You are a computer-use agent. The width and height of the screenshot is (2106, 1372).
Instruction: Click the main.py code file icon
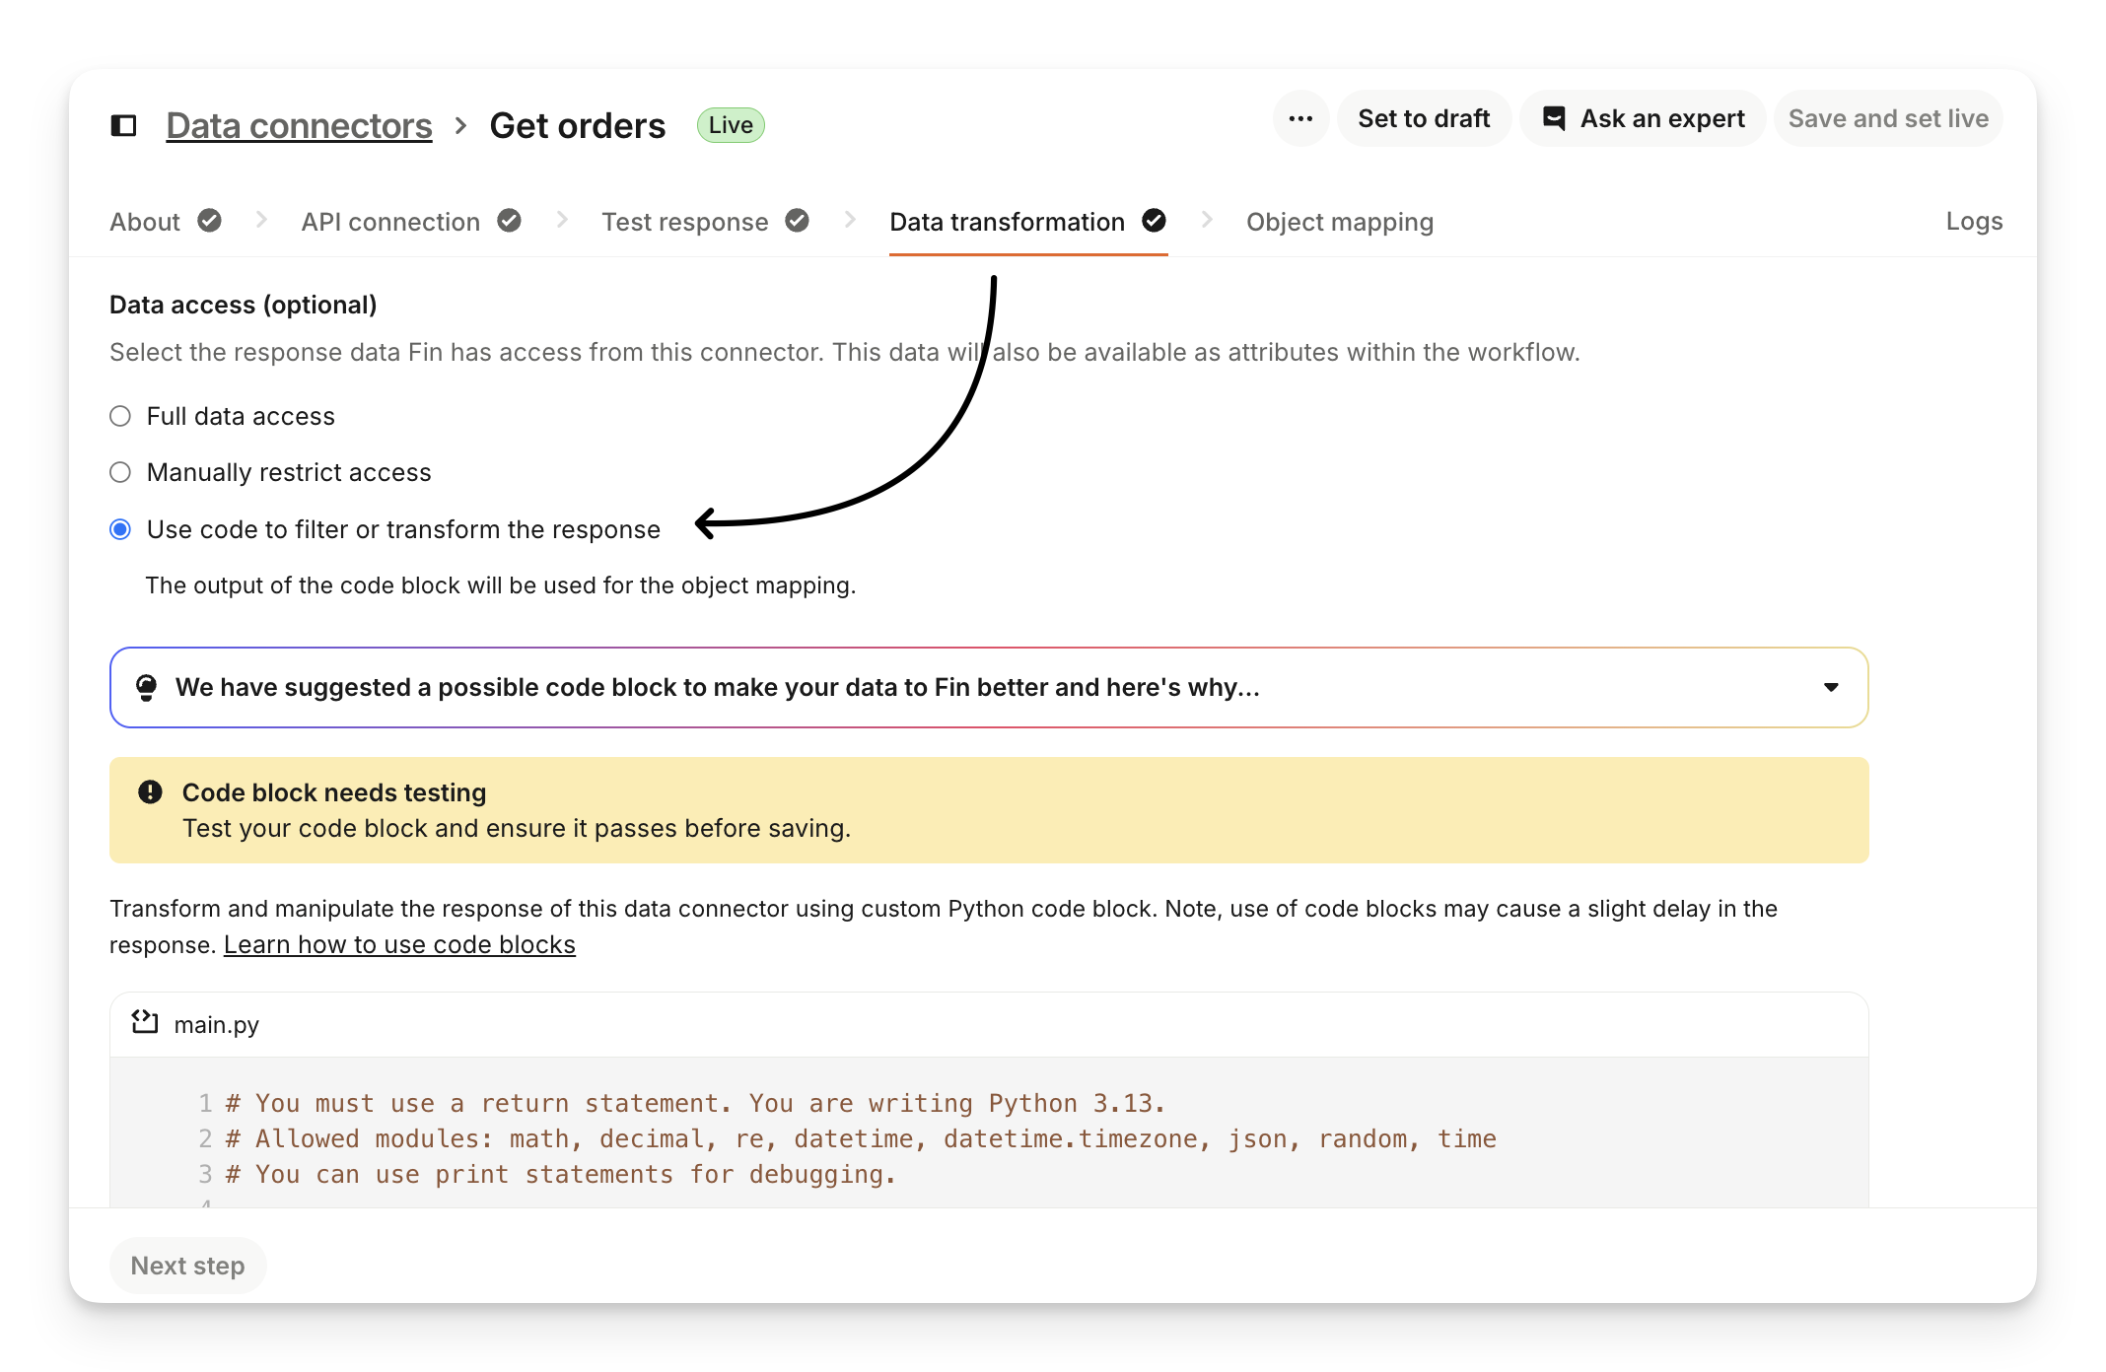coord(145,1022)
